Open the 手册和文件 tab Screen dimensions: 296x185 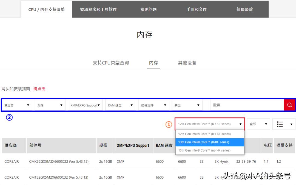[196, 9]
